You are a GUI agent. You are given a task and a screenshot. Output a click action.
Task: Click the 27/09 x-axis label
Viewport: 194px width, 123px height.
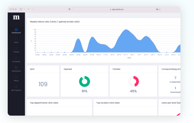[92, 55]
